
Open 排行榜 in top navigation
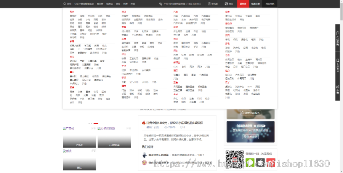coord(100,4)
